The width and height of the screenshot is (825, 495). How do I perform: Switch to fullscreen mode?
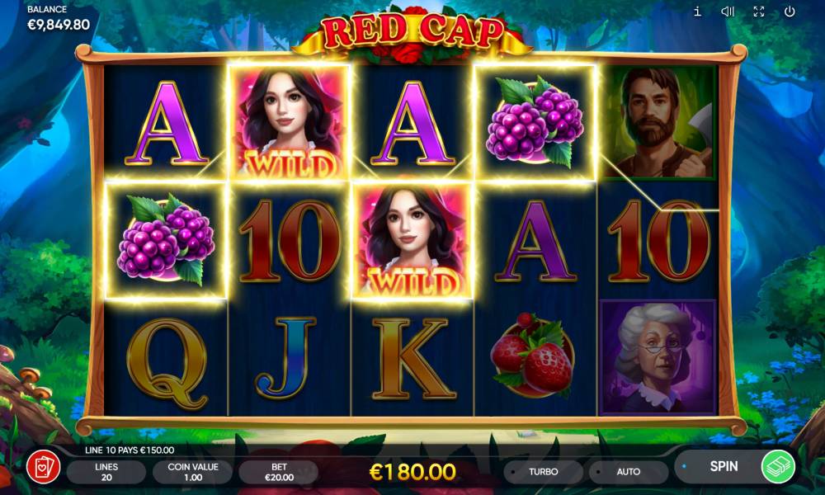(759, 12)
